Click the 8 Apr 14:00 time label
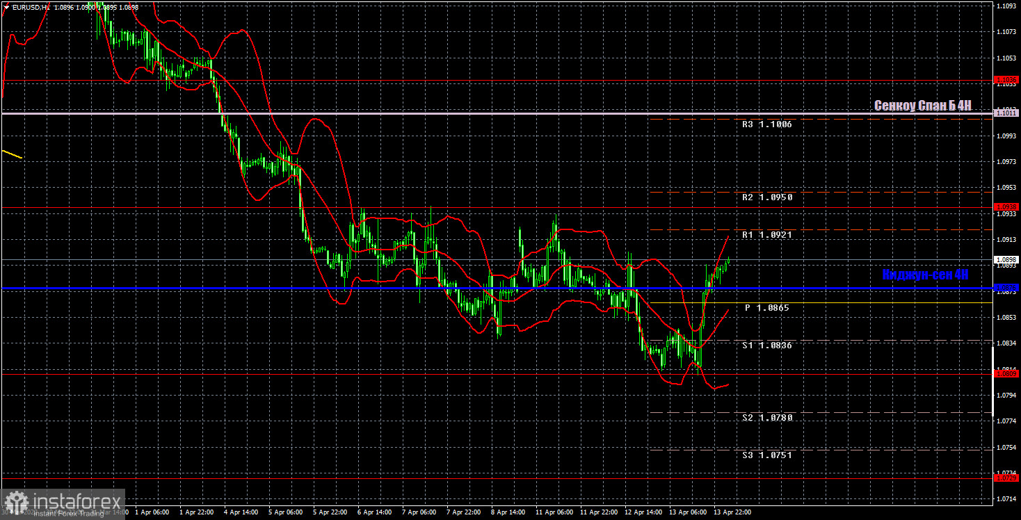 (x=508, y=512)
